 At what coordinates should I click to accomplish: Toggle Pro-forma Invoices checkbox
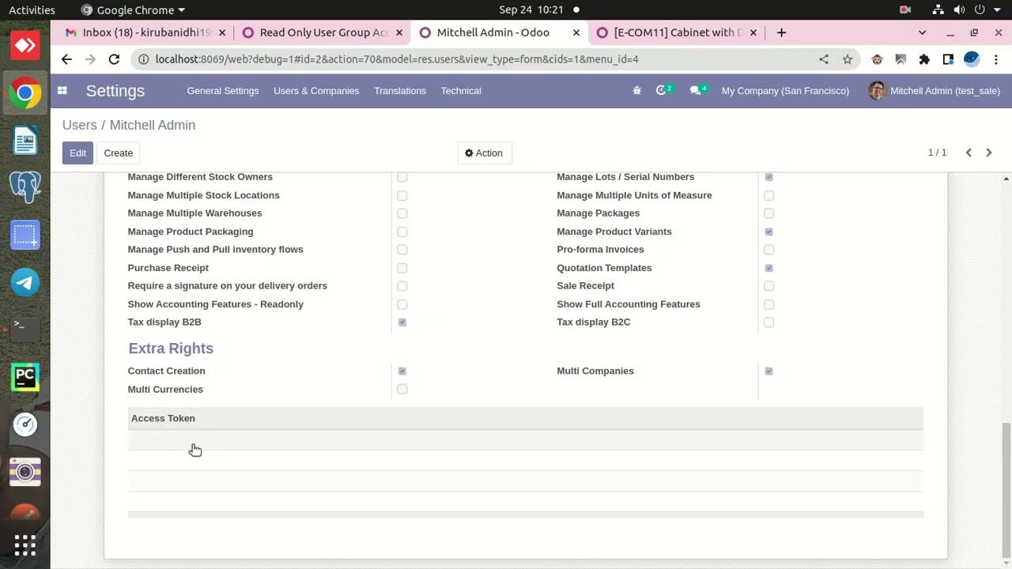[768, 250]
